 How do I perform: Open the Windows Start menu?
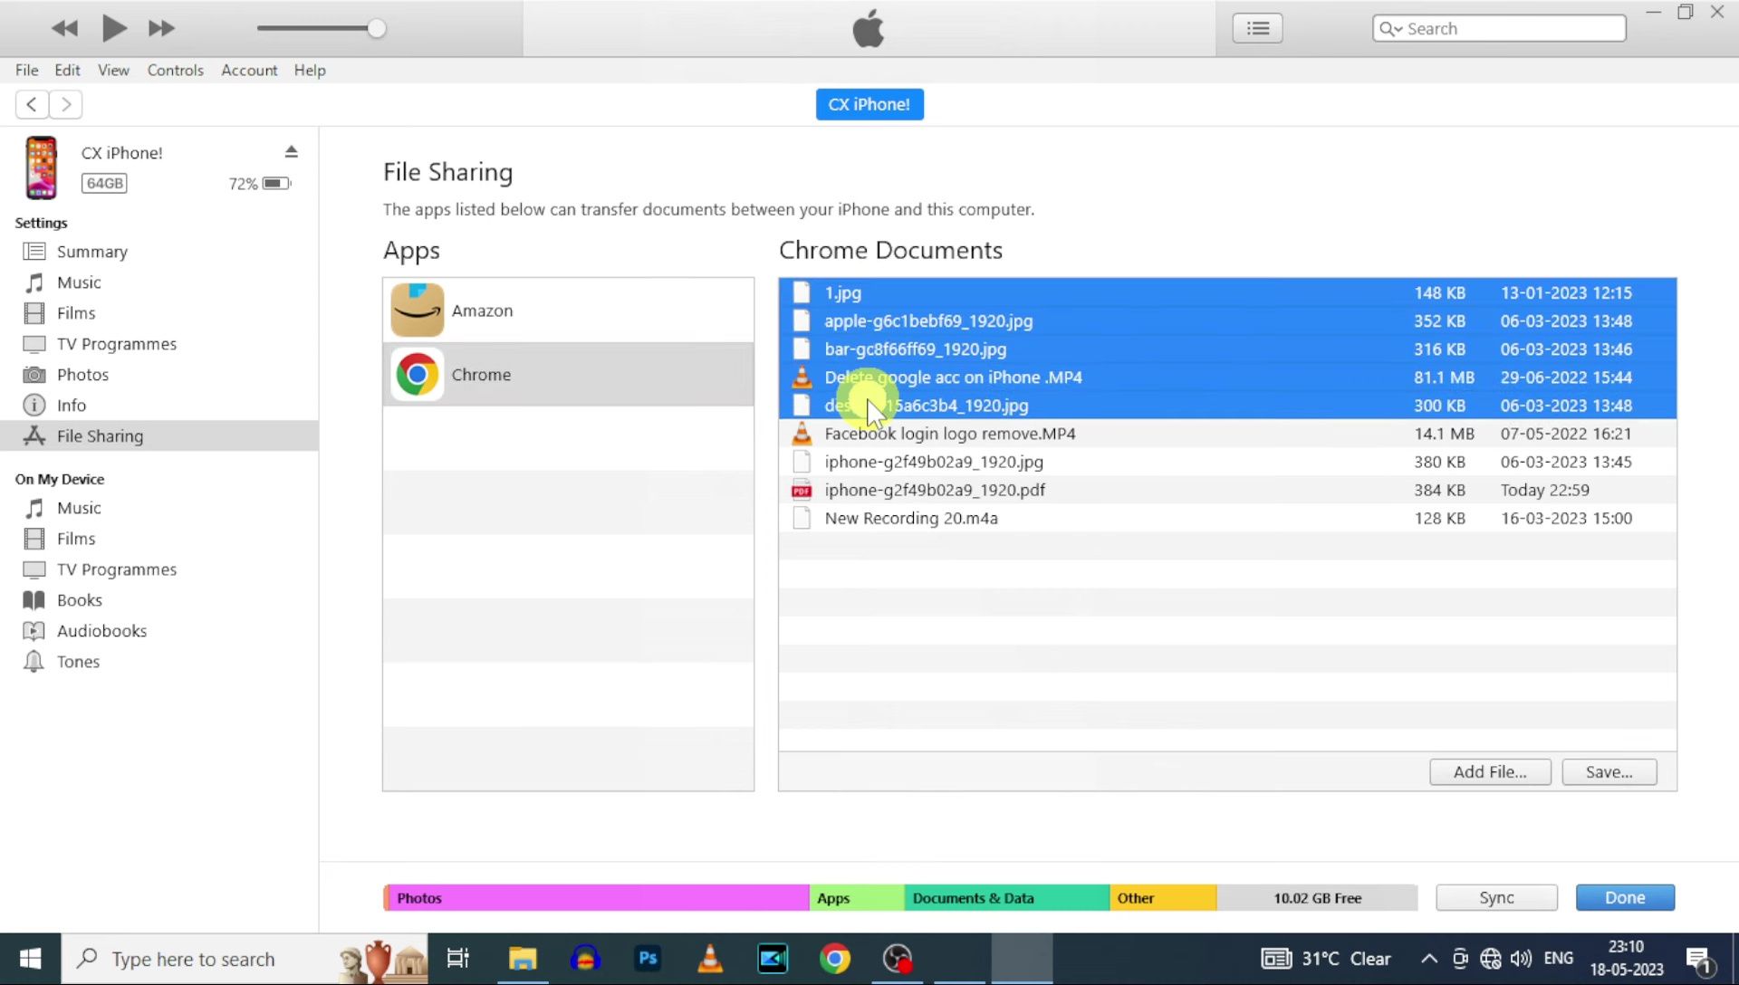pos(30,959)
